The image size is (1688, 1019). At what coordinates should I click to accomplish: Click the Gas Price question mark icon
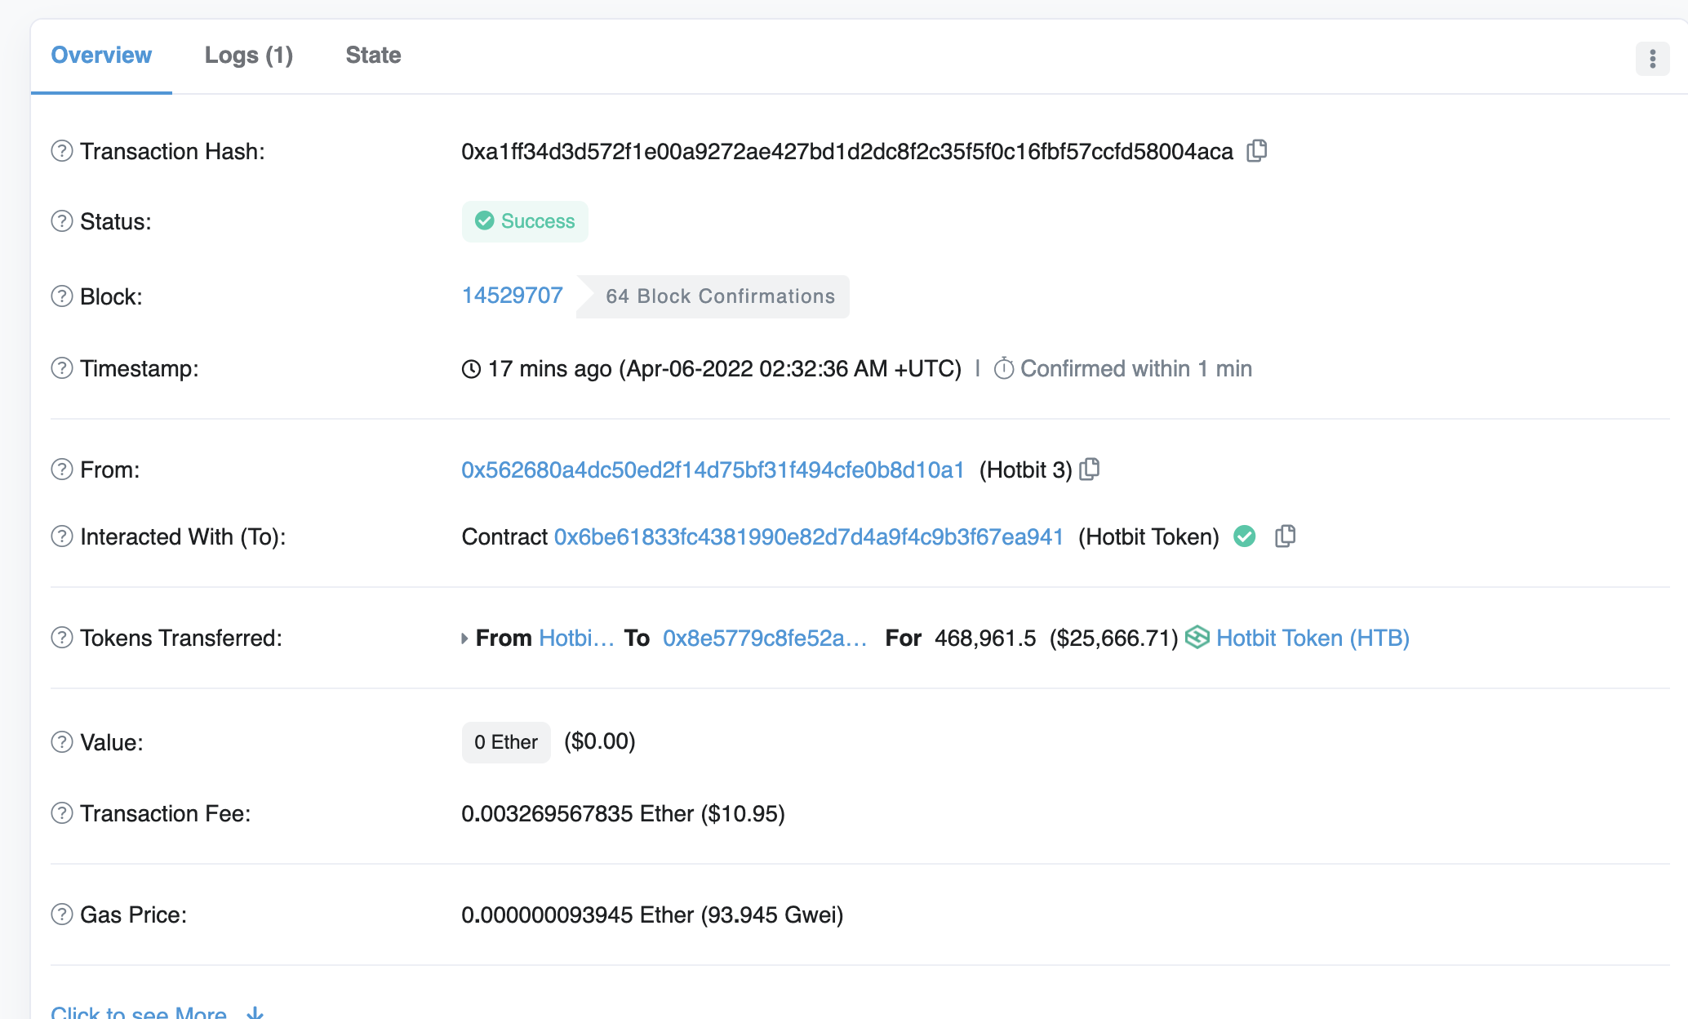point(61,914)
